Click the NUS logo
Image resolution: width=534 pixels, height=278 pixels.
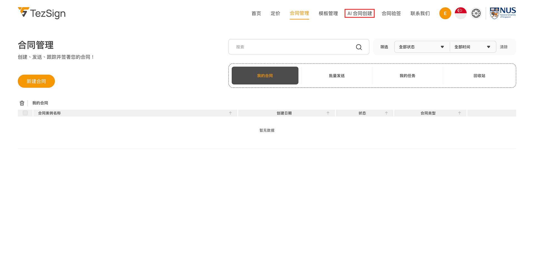click(x=503, y=13)
